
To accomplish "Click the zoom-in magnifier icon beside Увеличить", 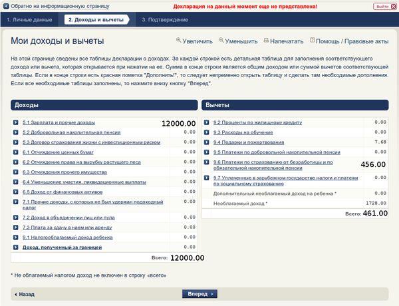I will pyautogui.click(x=179, y=40).
